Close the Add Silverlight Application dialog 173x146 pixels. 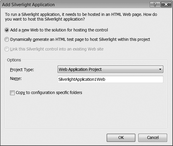(x=166, y=4)
